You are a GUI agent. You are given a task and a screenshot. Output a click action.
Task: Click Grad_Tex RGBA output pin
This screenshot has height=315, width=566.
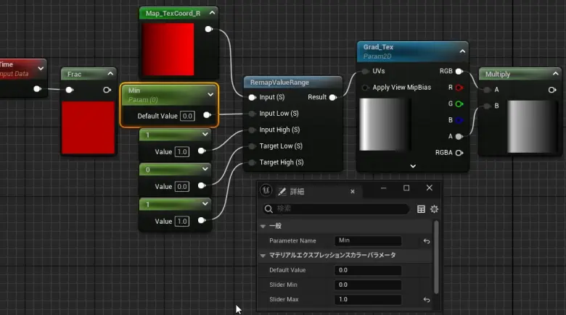coord(459,152)
